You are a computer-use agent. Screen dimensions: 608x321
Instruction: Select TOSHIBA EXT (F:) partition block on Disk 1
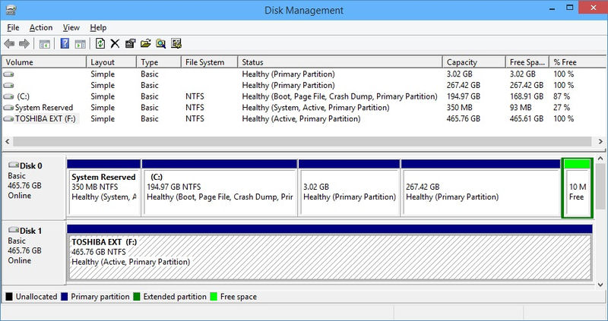pyautogui.click(x=330, y=253)
